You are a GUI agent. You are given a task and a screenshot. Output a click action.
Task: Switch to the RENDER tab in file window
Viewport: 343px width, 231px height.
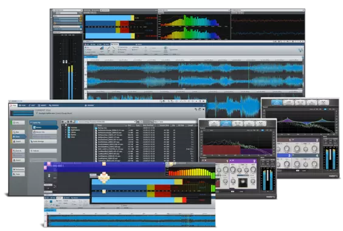point(89,105)
